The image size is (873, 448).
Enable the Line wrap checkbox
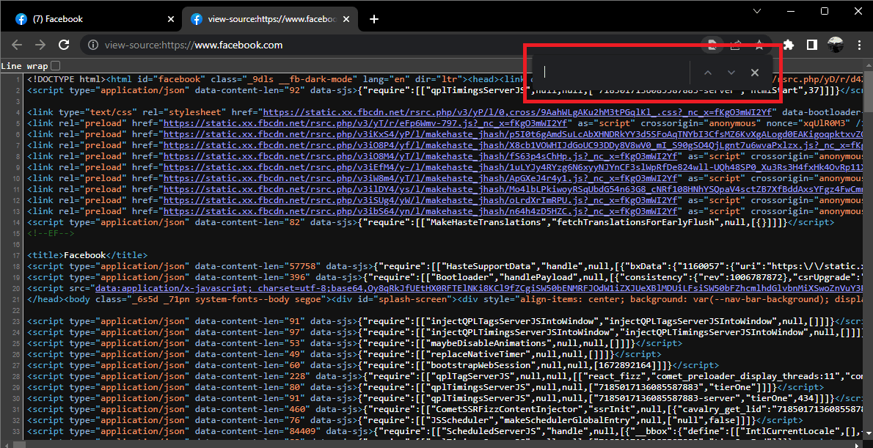point(56,66)
